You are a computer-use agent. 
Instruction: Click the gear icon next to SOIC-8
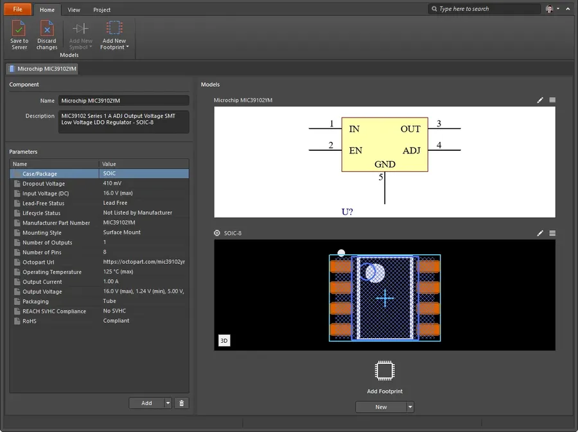pos(217,233)
